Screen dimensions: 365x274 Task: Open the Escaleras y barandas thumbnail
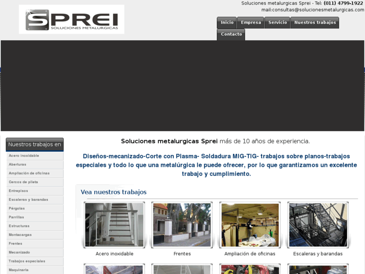(x=318, y=225)
